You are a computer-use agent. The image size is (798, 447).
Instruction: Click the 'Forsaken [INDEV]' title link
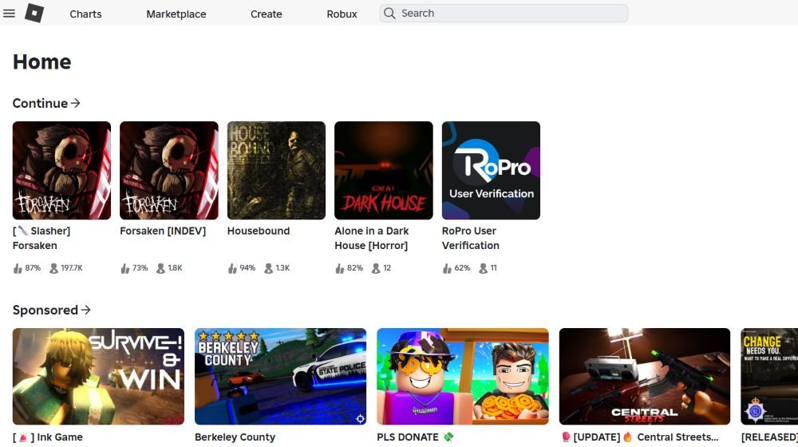click(163, 231)
